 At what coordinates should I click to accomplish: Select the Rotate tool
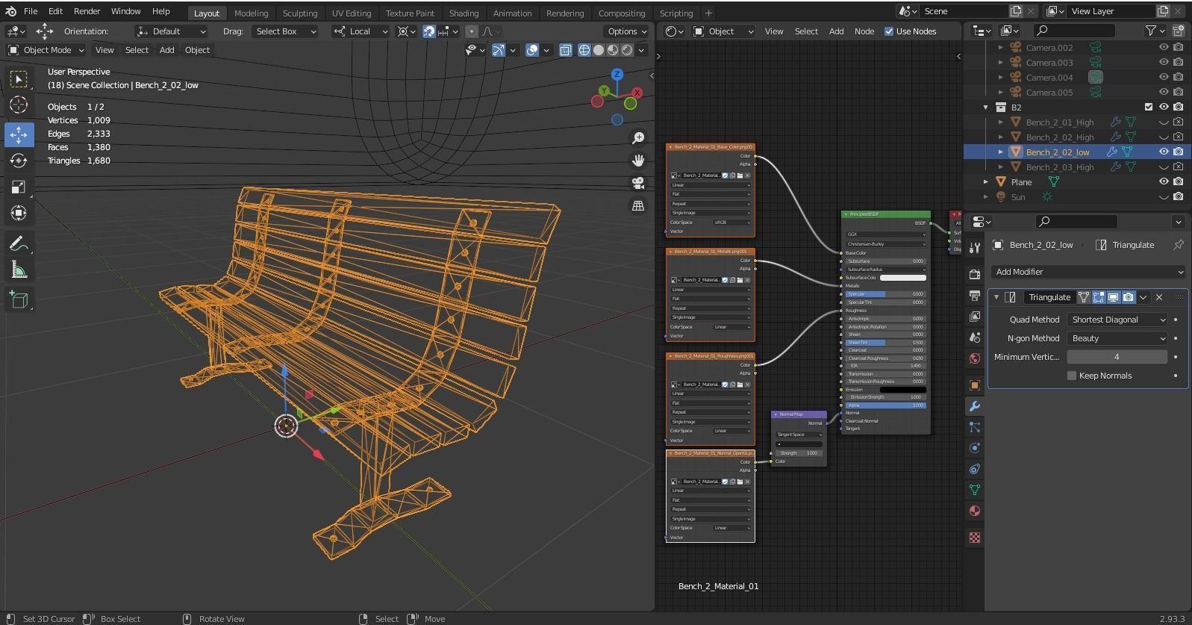(x=19, y=161)
